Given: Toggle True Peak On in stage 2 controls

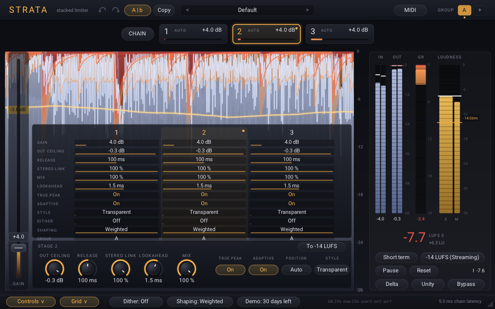Looking at the screenshot, I should 230,270.
